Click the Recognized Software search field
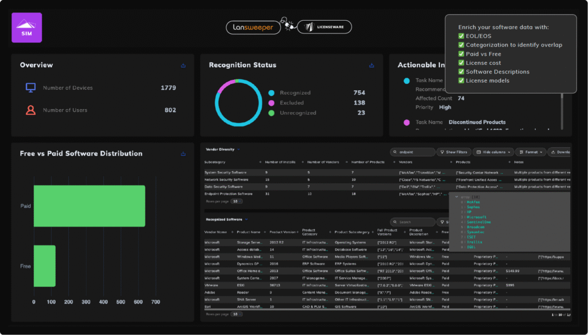This screenshot has height=335, width=588. (x=413, y=222)
